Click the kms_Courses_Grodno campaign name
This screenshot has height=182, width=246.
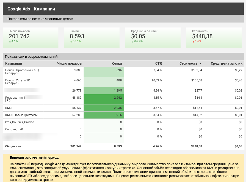click(x=20, y=122)
